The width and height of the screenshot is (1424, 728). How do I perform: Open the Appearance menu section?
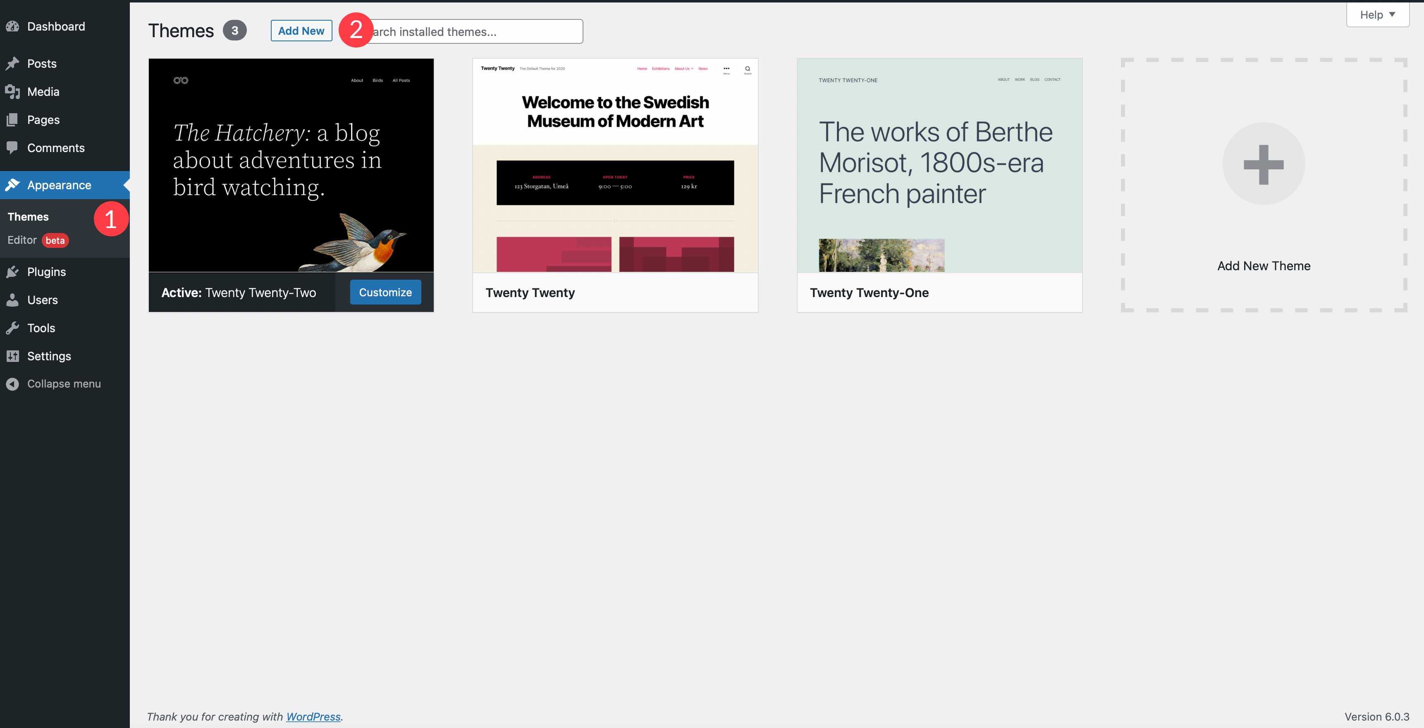59,185
